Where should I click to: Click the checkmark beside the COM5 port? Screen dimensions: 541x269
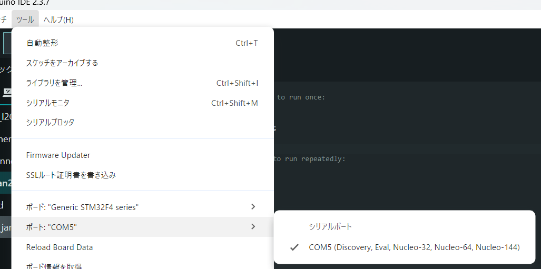[x=294, y=247]
